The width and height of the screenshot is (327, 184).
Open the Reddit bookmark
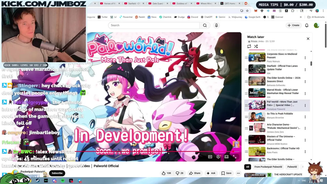tap(140, 17)
